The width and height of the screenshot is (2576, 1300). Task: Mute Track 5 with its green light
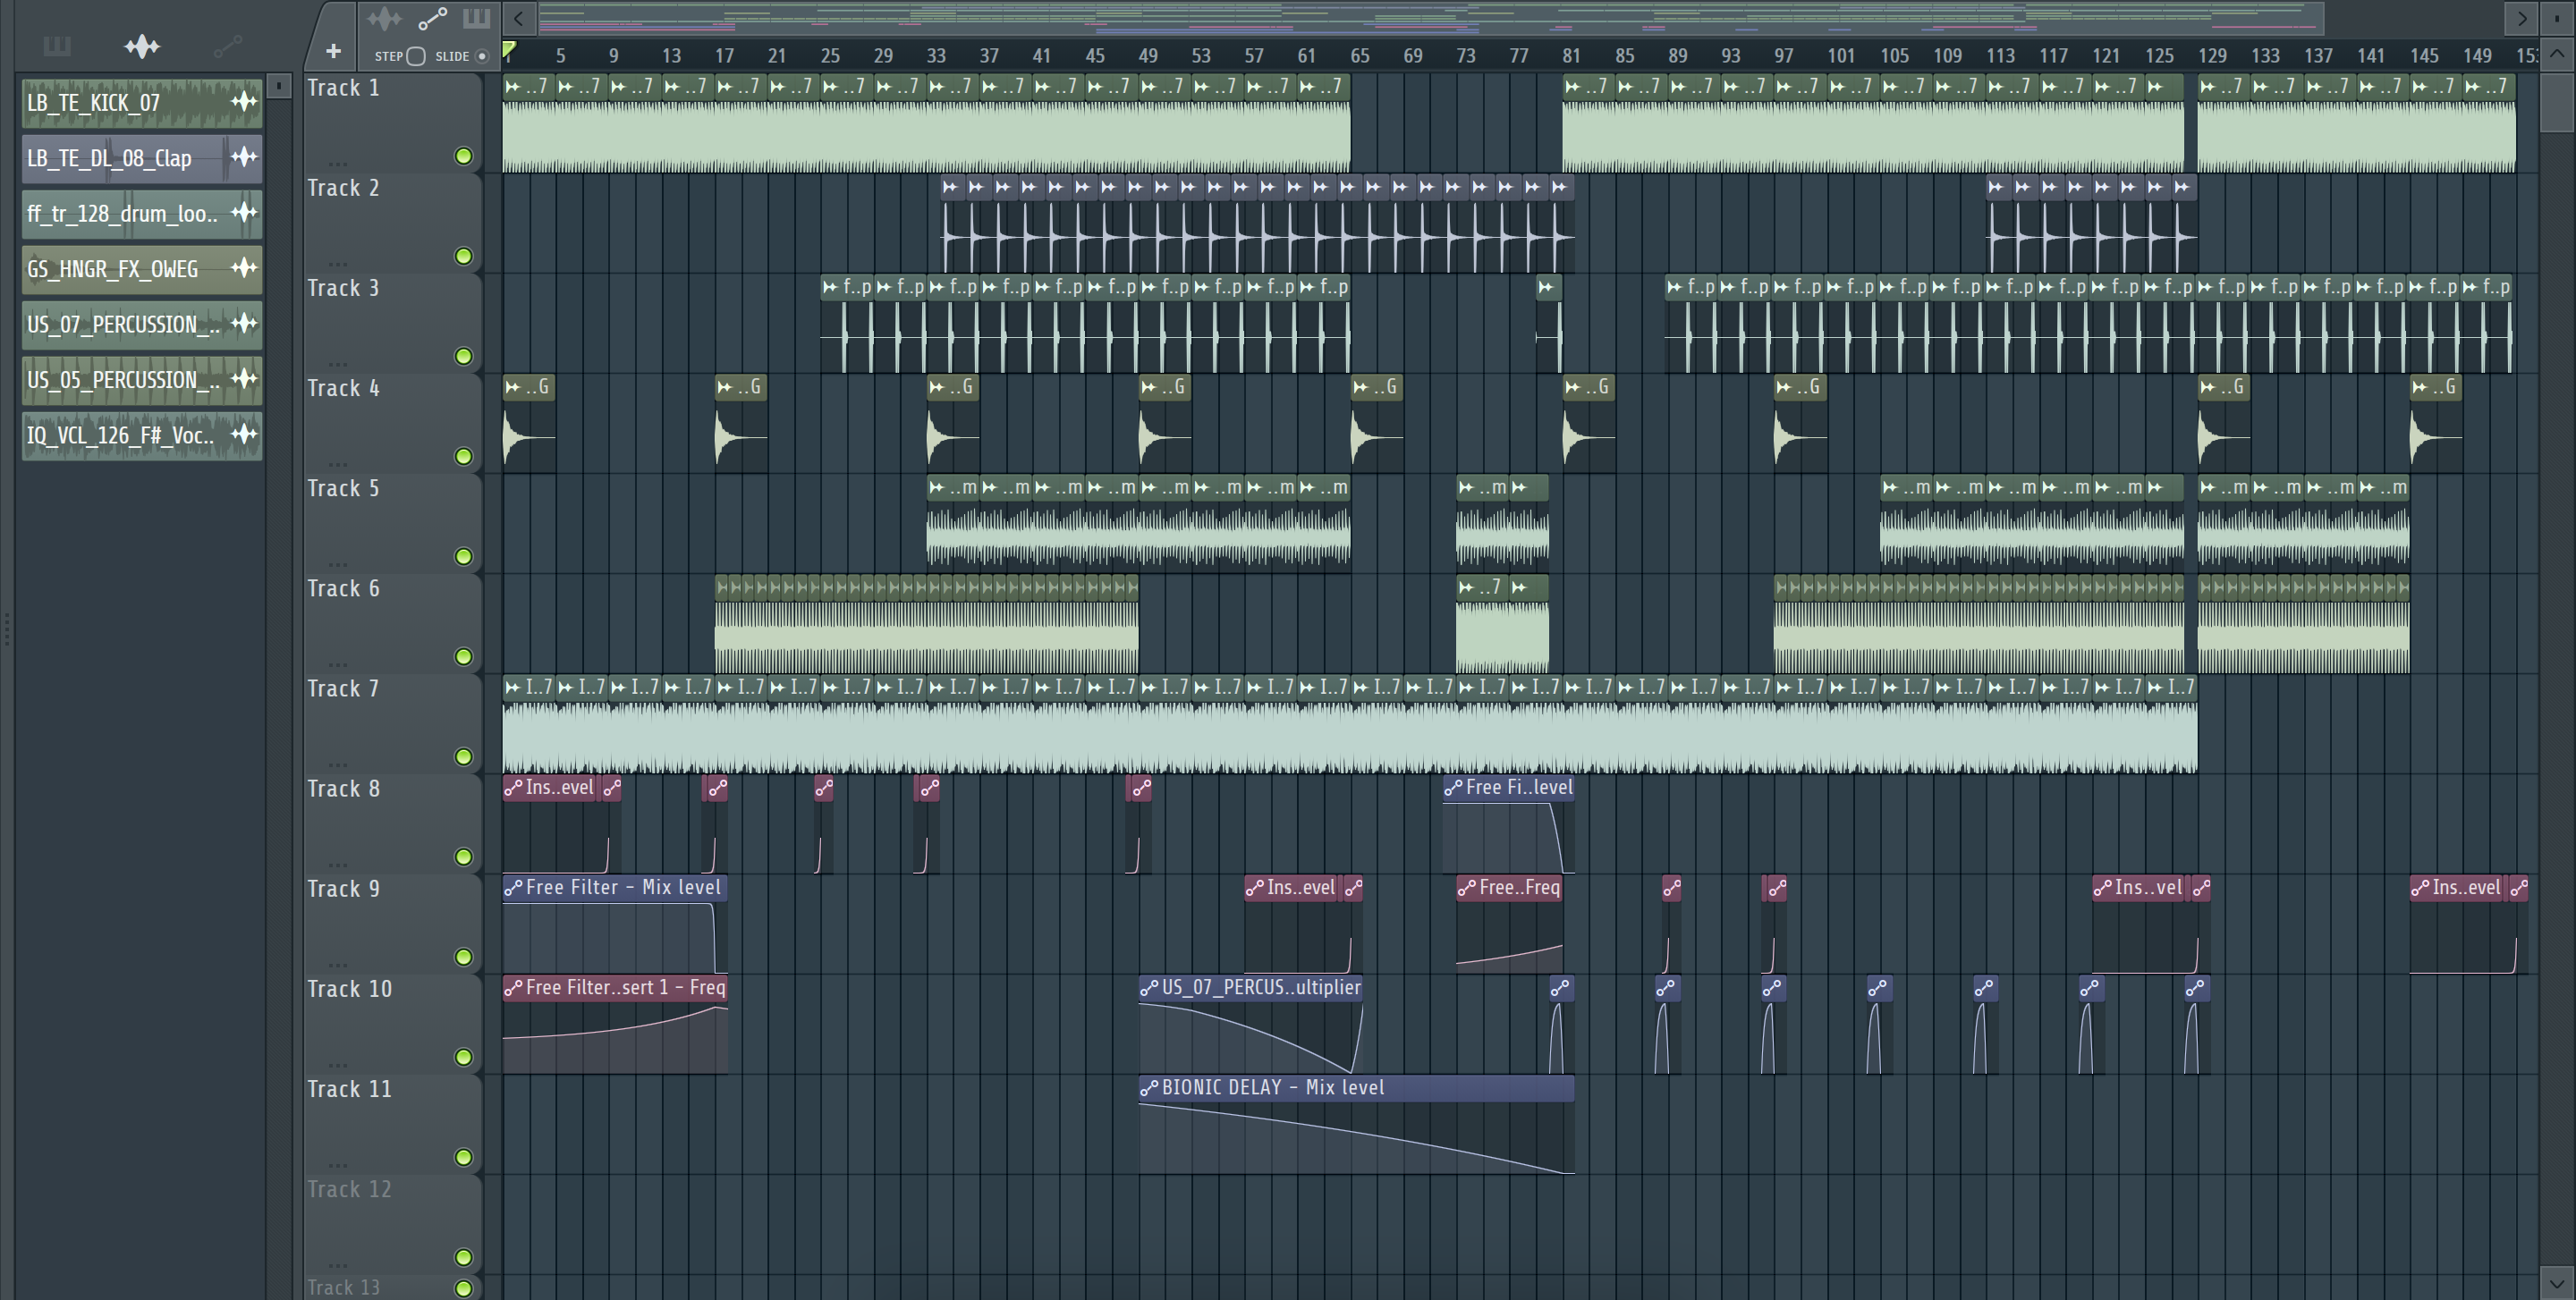[463, 557]
